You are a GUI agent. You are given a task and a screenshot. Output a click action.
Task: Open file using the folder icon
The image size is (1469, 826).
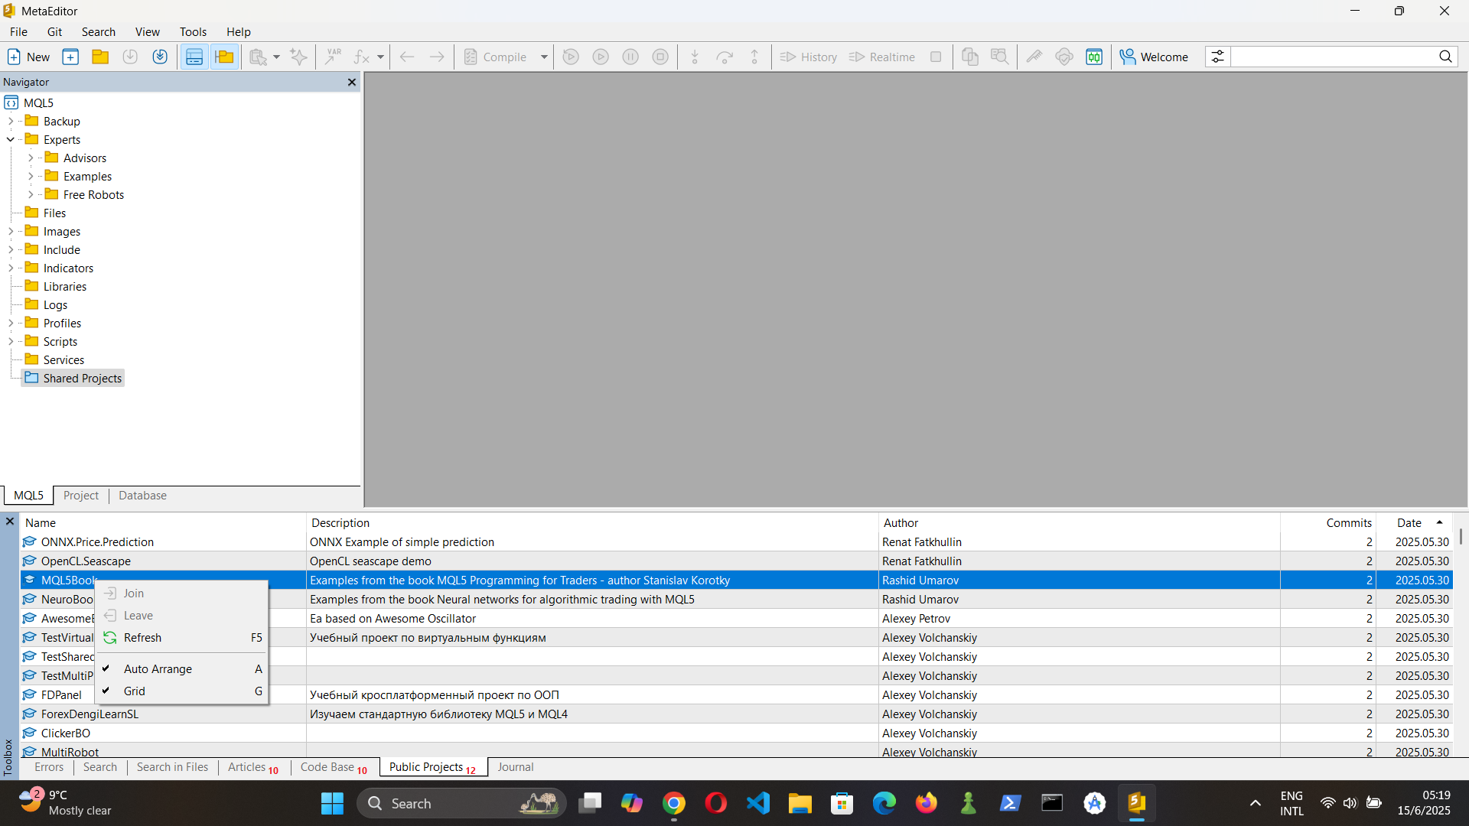[100, 57]
